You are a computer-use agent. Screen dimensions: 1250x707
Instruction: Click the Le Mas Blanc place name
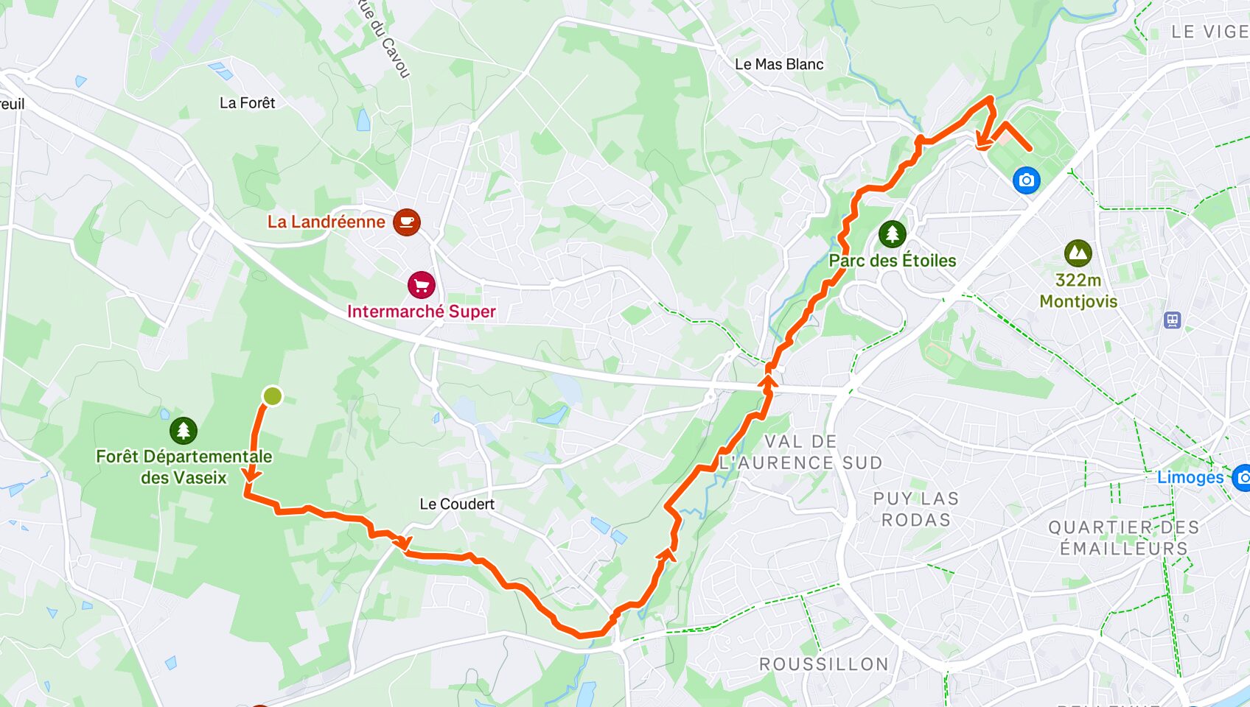[x=779, y=64]
